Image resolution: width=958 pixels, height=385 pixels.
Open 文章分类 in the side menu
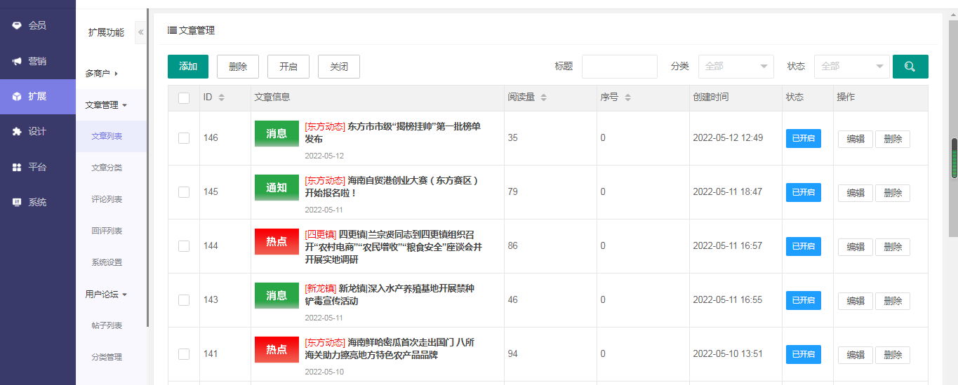(107, 168)
